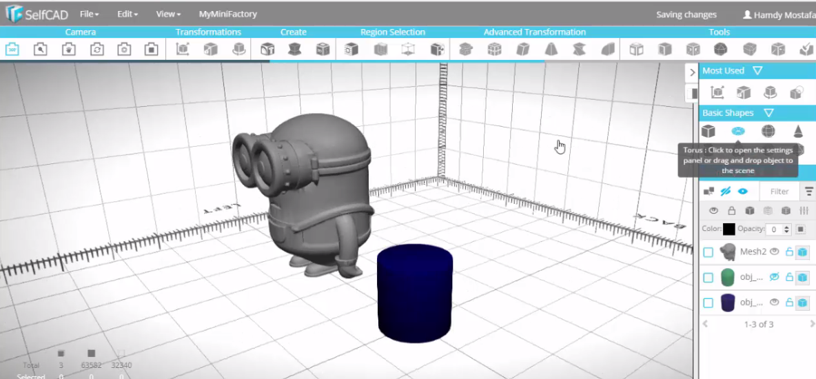The width and height of the screenshot is (816, 379).
Task: Toggle visibility eye of Mesh2
Action: pyautogui.click(x=775, y=252)
